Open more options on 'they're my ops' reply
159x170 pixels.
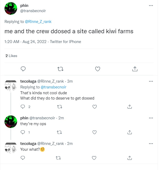click(x=151, y=118)
